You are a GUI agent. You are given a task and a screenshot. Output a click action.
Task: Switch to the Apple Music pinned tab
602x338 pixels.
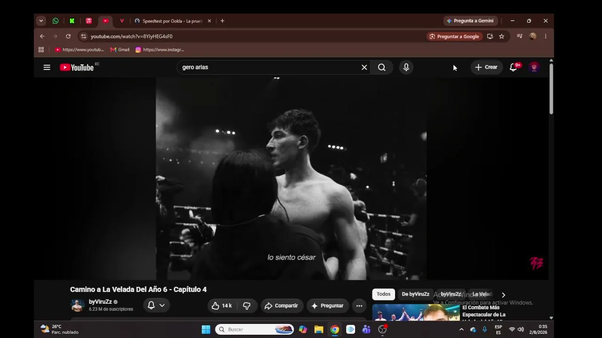coord(88,21)
